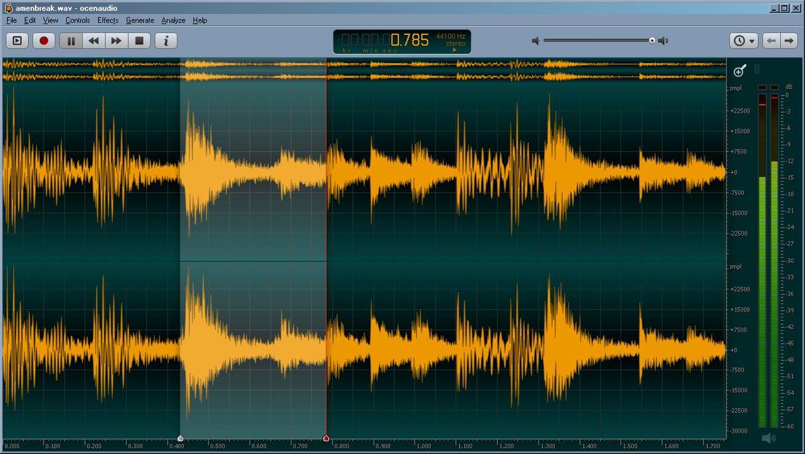Toggle the stereo indicator in the time display
The height and width of the screenshot is (454, 805).
[456, 43]
